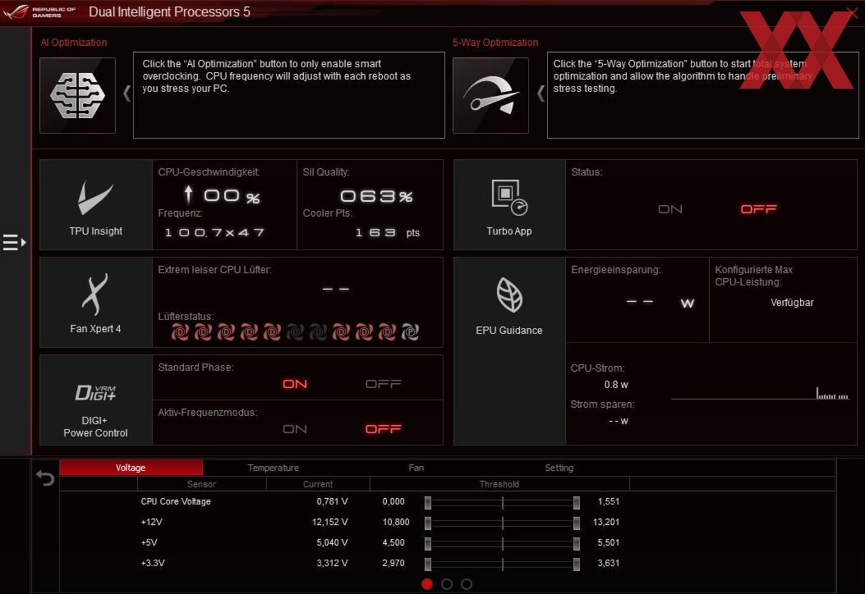Click the 13,201 max threshold value
This screenshot has height=594, width=865.
(606, 522)
